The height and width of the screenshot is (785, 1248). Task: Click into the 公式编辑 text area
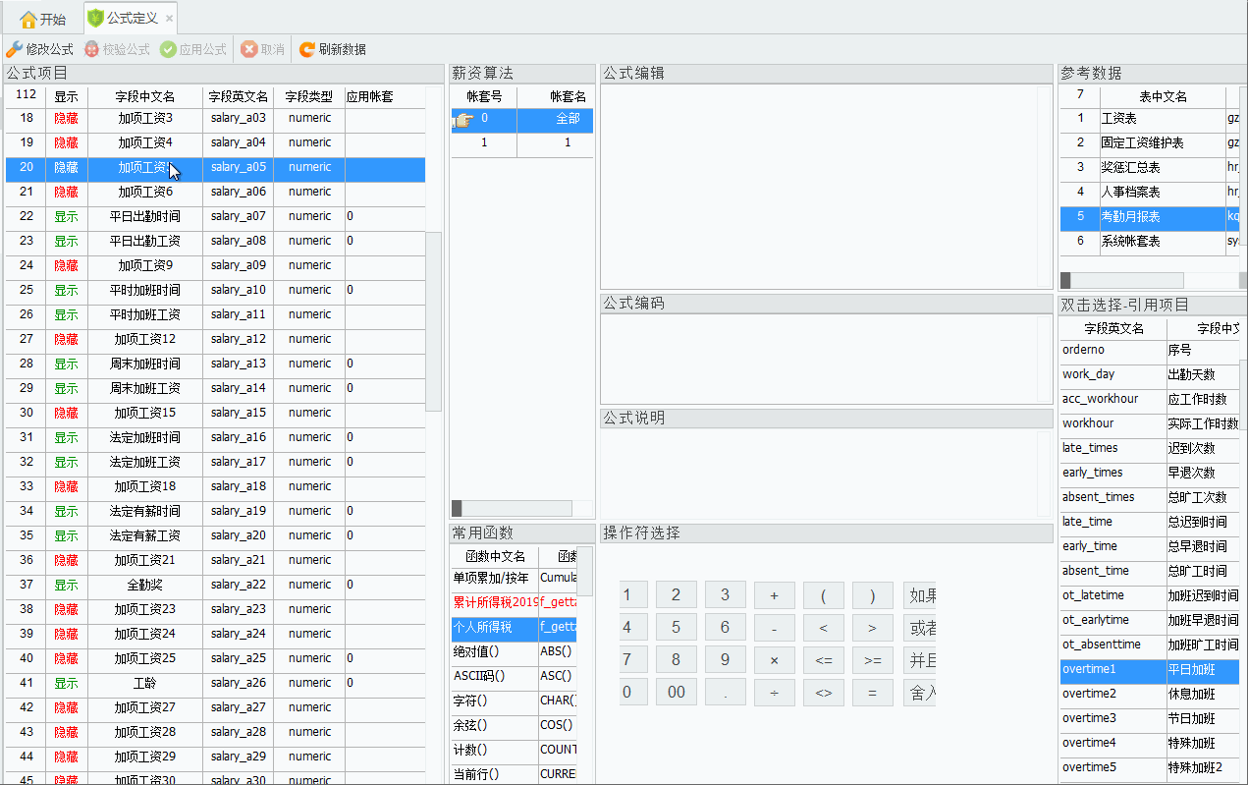pos(820,187)
